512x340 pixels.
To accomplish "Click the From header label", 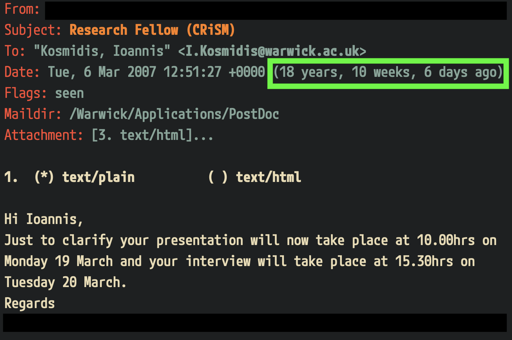I will click(22, 9).
